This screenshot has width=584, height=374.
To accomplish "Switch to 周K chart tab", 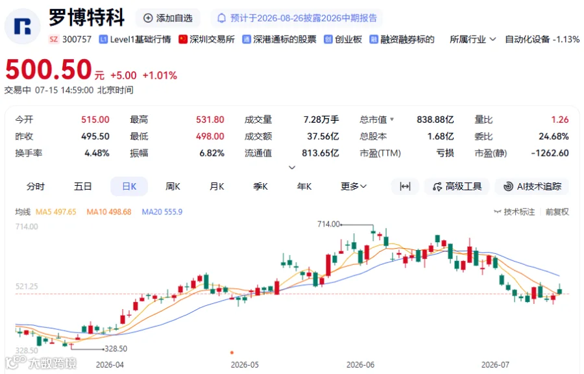I will point(173,186).
